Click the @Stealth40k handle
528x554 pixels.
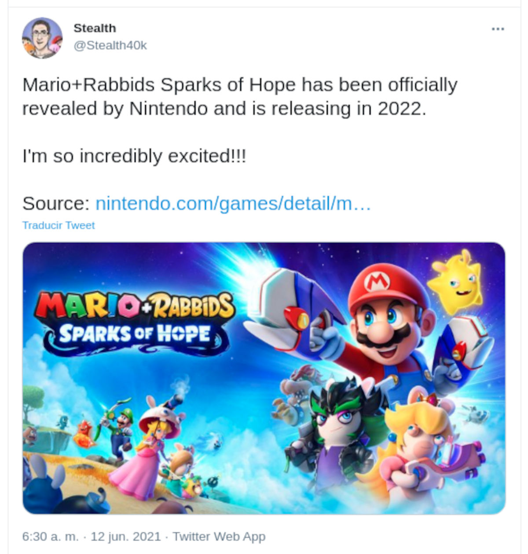(x=110, y=45)
